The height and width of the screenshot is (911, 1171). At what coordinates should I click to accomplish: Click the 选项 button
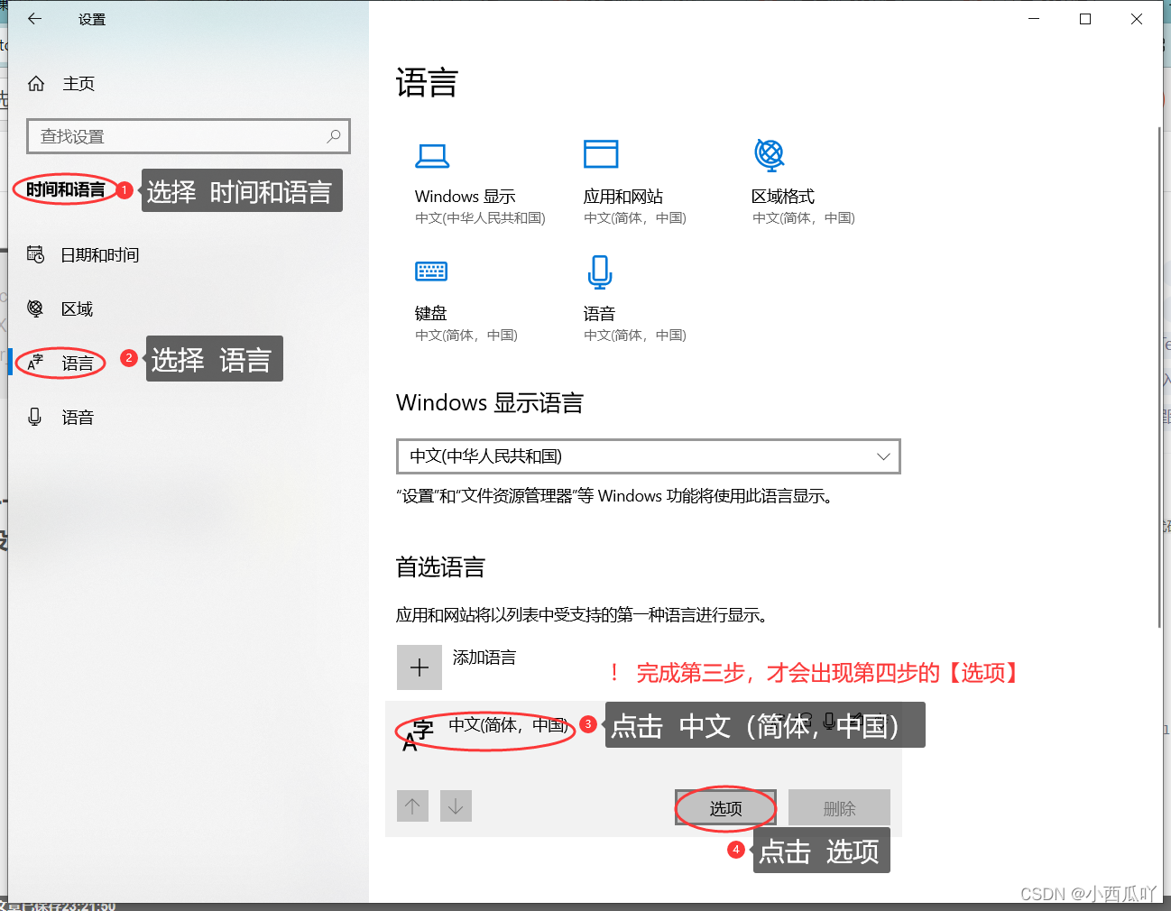coord(726,807)
